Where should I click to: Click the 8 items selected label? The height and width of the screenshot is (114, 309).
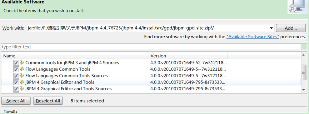[x=87, y=101]
